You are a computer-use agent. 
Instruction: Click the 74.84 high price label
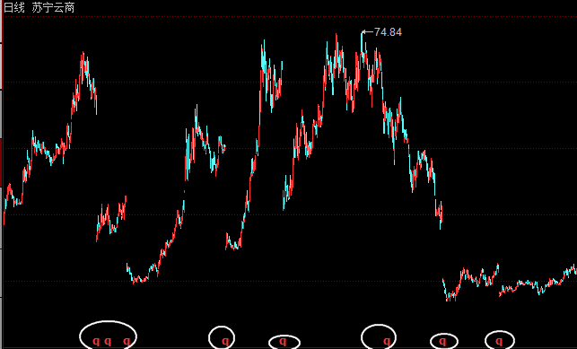388,32
